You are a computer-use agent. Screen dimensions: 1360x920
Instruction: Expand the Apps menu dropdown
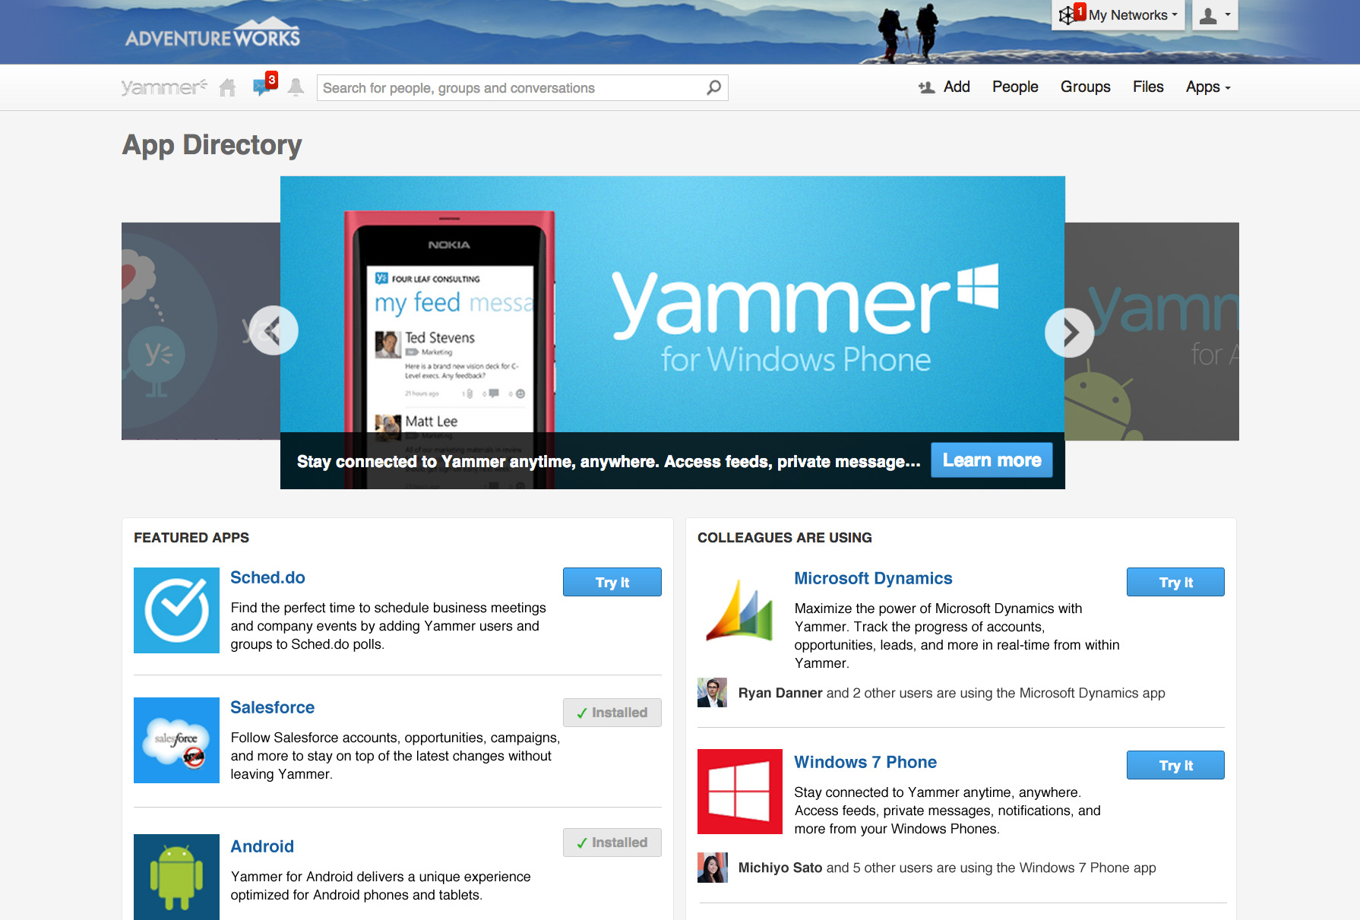pyautogui.click(x=1208, y=87)
